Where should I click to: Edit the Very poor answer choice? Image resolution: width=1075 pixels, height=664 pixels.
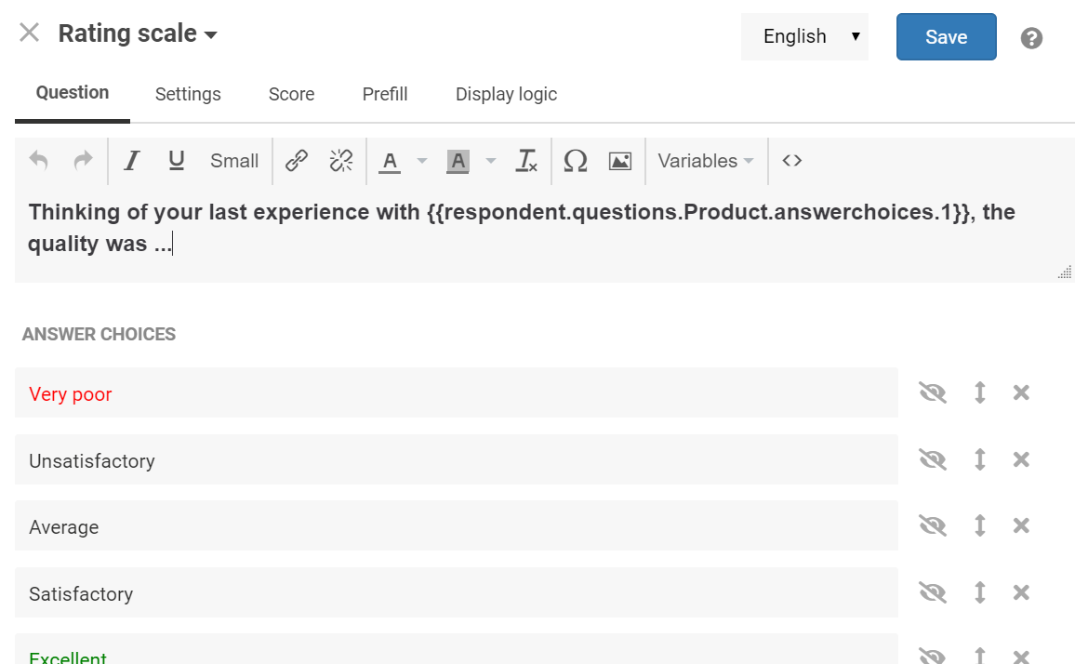[457, 393]
